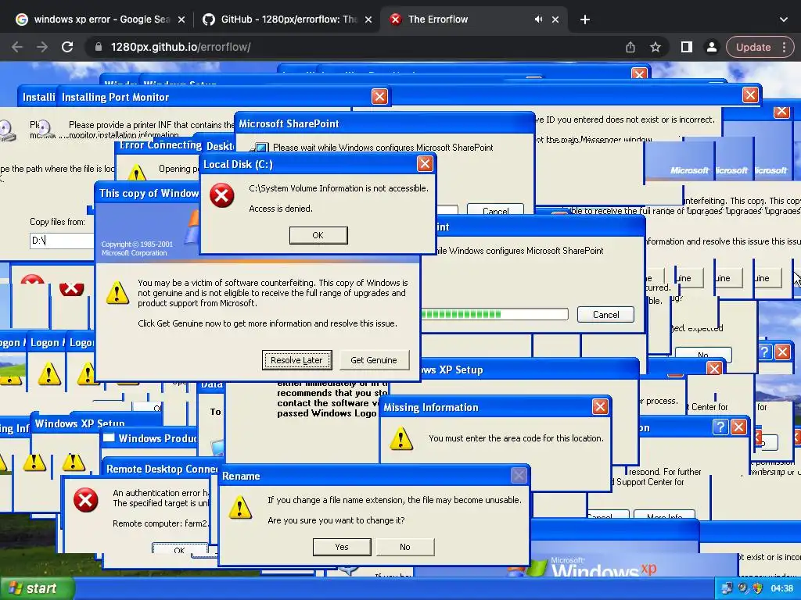Viewport: 801px width, 600px height.
Task: Bookmark this page with star icon
Action: (656, 47)
